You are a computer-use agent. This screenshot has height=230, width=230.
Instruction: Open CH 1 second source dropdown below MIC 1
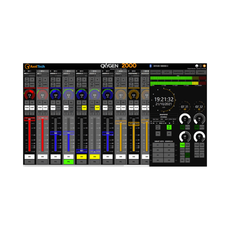point(29,76)
